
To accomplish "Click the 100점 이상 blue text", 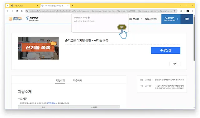I will (51, 103).
